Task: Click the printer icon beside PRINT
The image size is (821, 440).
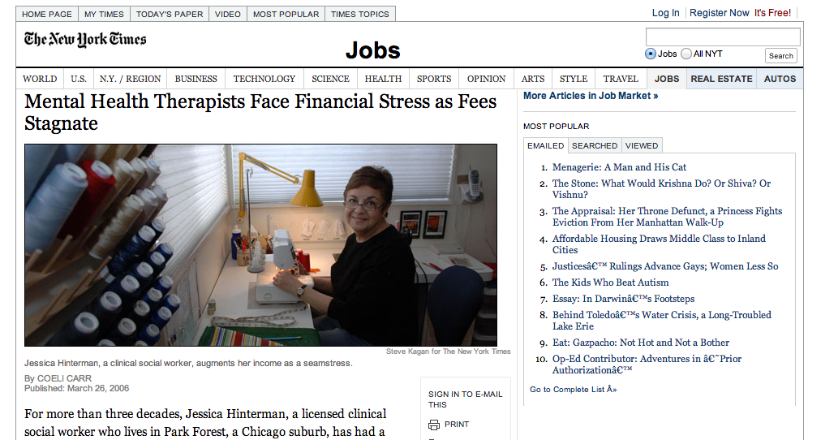Action: [434, 425]
